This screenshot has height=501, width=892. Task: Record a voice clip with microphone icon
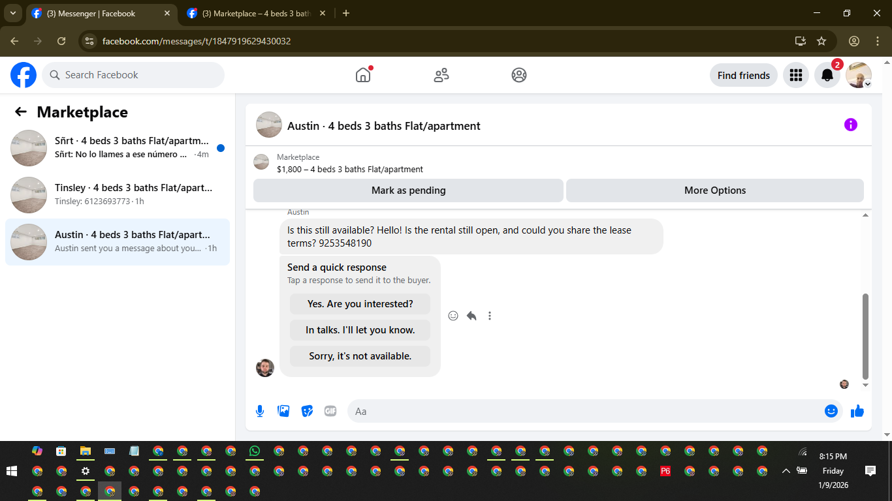(260, 411)
